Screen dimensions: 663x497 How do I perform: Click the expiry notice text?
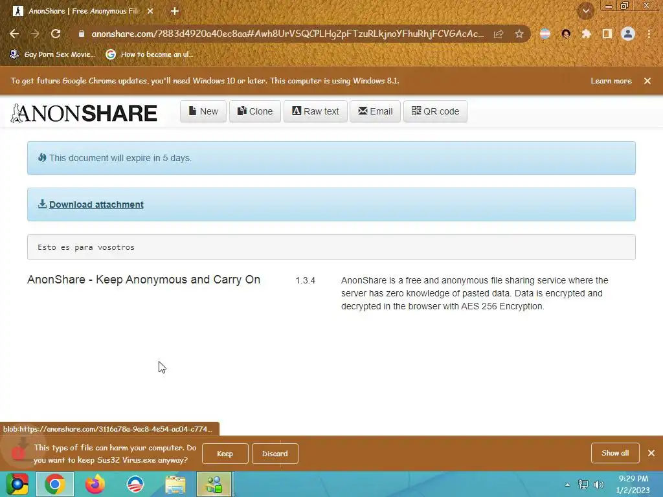[120, 158]
